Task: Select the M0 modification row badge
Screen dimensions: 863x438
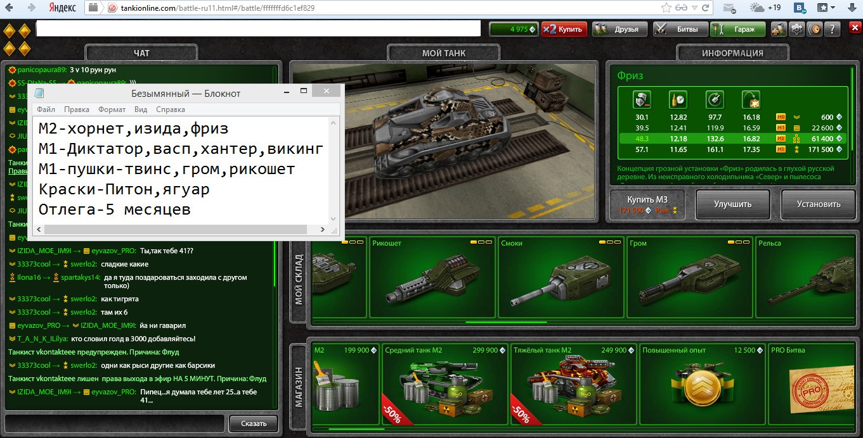Action: click(781, 117)
